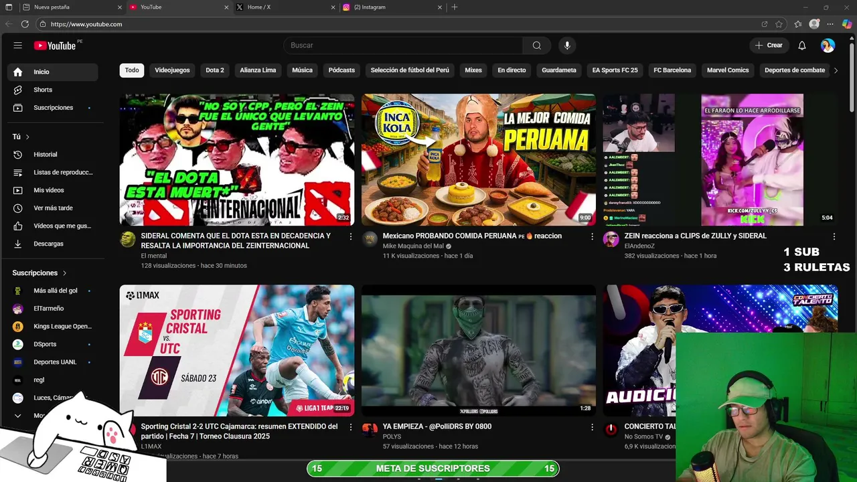Open ElTarmeño subscription channel
Screen dimensions: 857x482
(52, 309)
